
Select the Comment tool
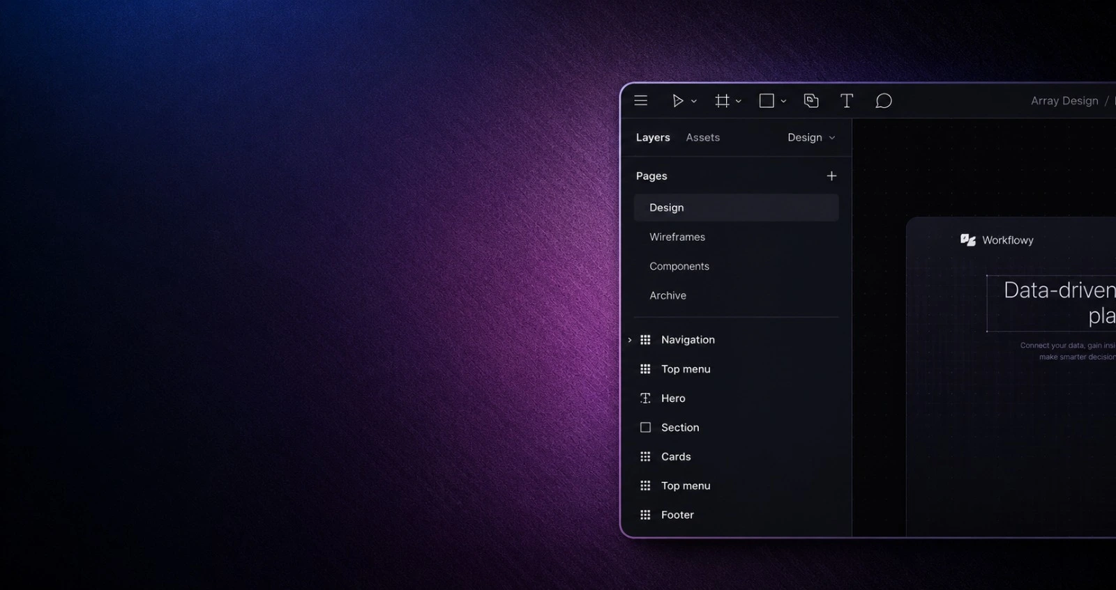pos(884,101)
